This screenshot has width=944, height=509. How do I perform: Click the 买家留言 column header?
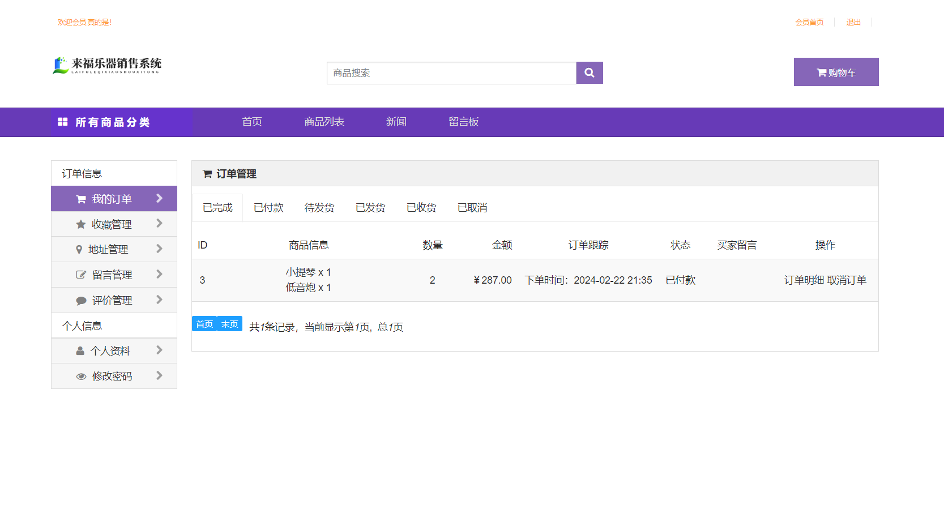[x=737, y=245]
